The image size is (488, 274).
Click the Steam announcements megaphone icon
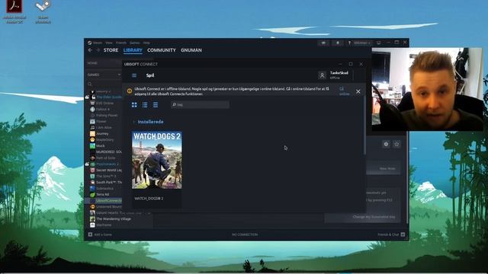point(323,43)
